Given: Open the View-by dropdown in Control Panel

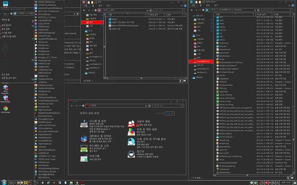Looking at the screenshot, I should point(170,114).
